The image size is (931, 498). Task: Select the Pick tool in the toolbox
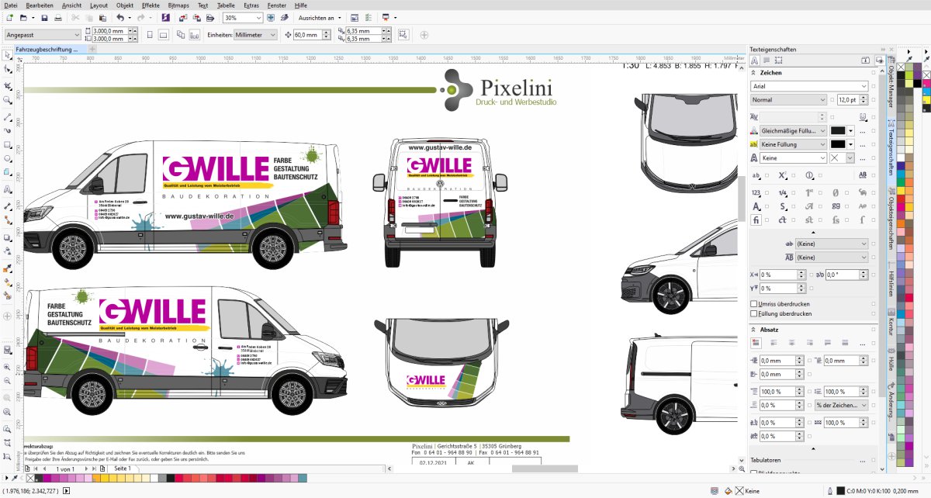[x=8, y=55]
